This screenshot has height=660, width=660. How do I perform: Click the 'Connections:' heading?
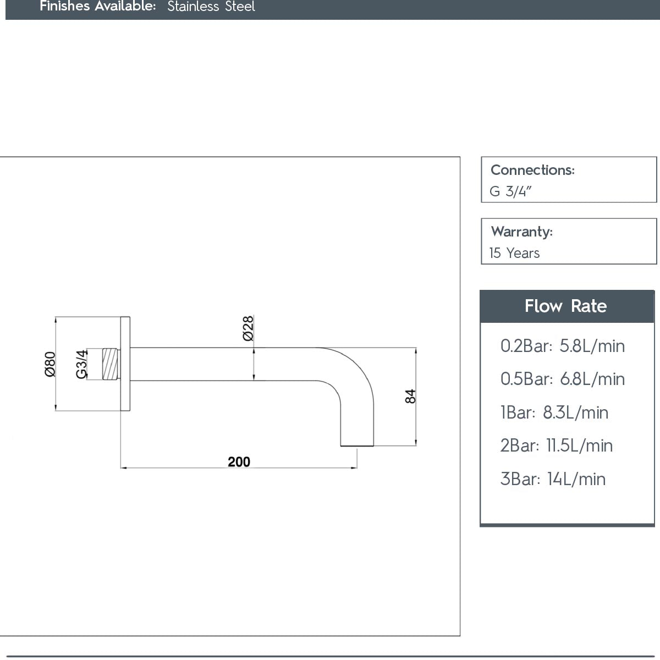tap(532, 170)
